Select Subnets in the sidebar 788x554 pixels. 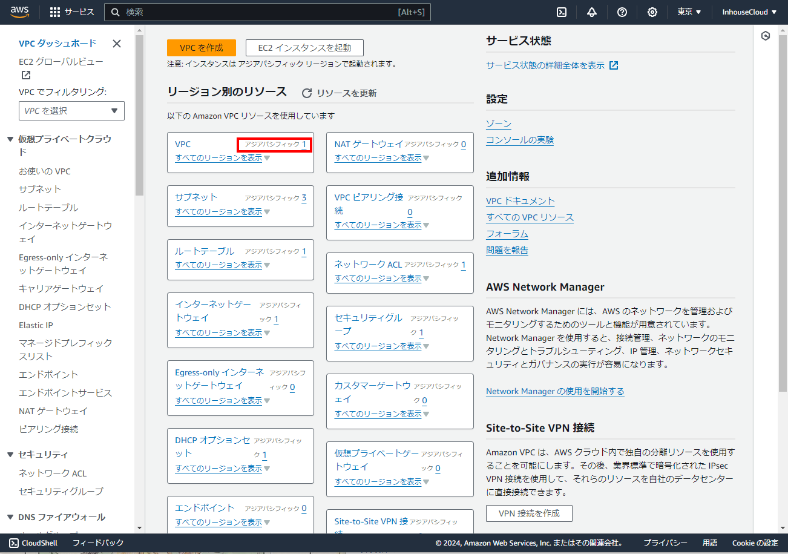pyautogui.click(x=40, y=189)
